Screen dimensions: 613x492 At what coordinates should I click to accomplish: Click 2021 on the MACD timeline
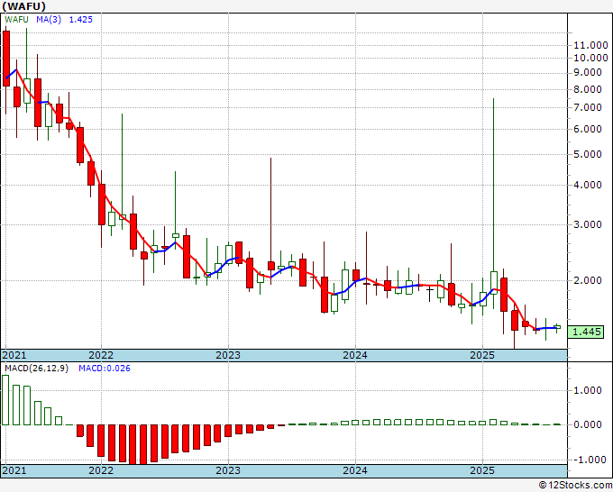pyautogui.click(x=14, y=470)
